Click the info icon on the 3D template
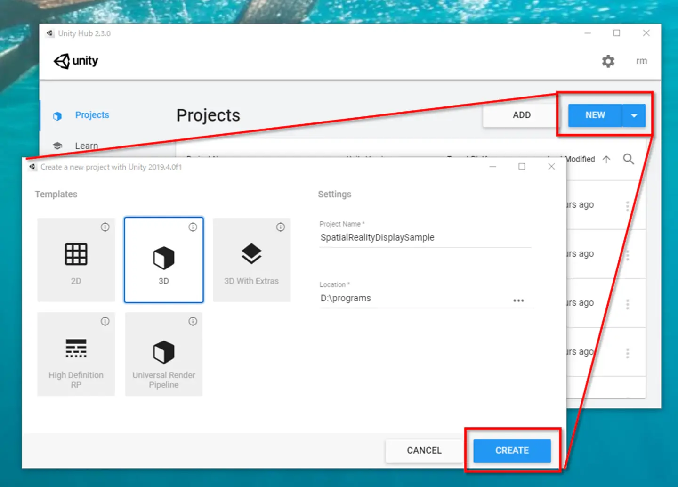The height and width of the screenshot is (487, 678). pos(193,227)
